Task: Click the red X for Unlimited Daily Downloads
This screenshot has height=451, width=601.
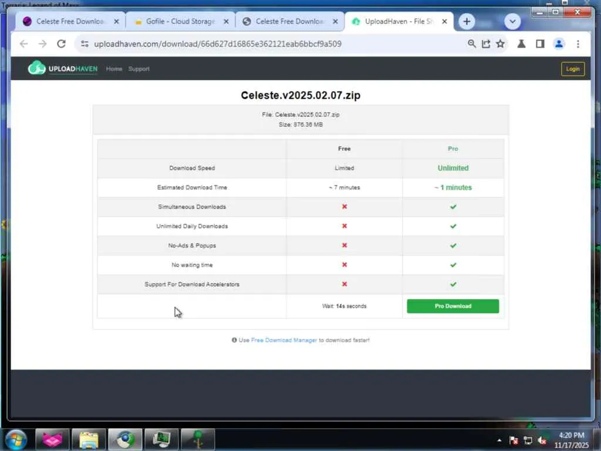Action: (344, 226)
